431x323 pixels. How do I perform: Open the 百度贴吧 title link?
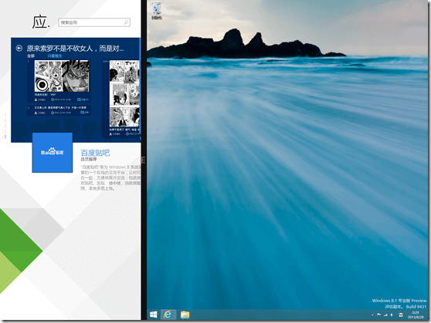coord(95,153)
